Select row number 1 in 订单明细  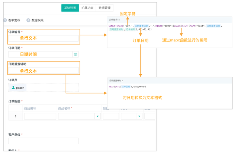16,116
